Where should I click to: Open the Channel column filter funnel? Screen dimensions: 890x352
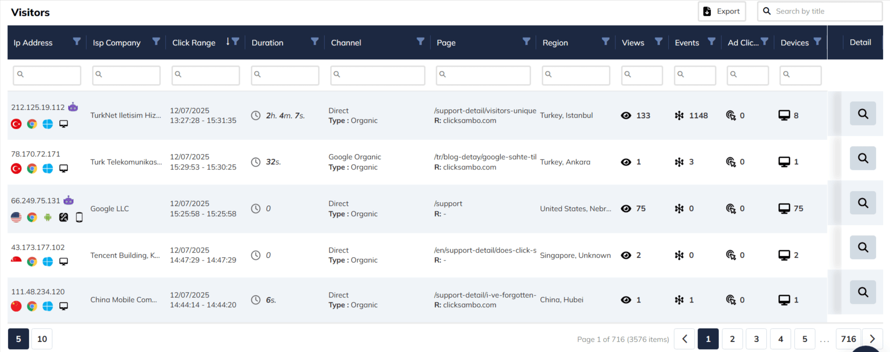click(x=420, y=42)
